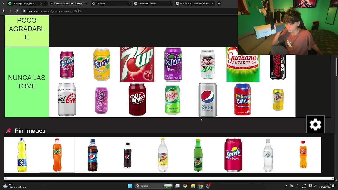Close the GUARANITA search tab
This screenshot has width=338, height=190.
click(213, 4)
